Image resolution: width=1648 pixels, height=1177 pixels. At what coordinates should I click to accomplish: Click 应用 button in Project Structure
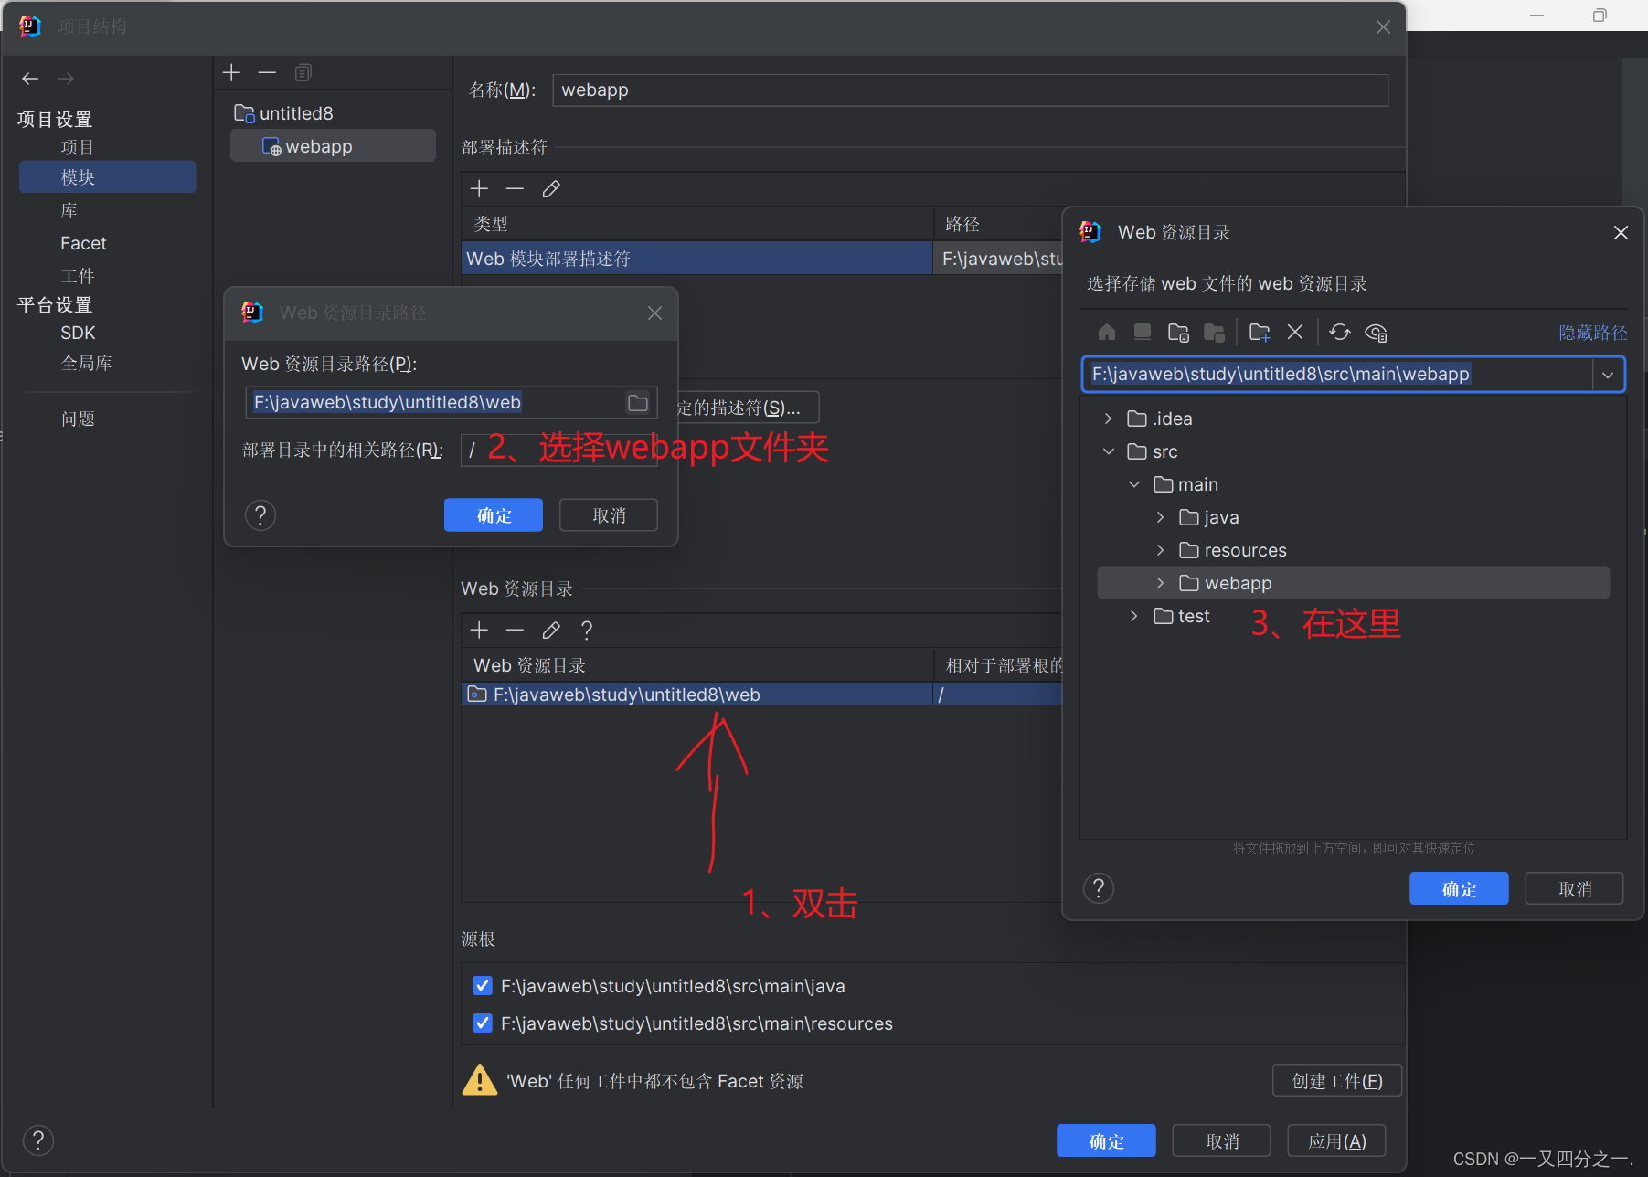click(x=1337, y=1141)
